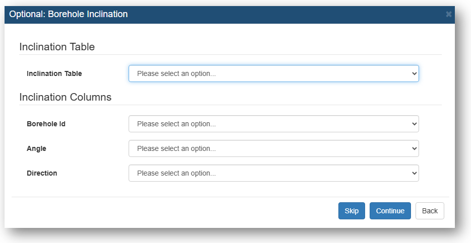Open the Inclination Table dropdown
This screenshot has height=243, width=471.
(x=274, y=73)
